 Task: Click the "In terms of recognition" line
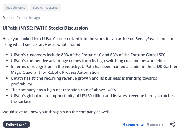click(94, 67)
